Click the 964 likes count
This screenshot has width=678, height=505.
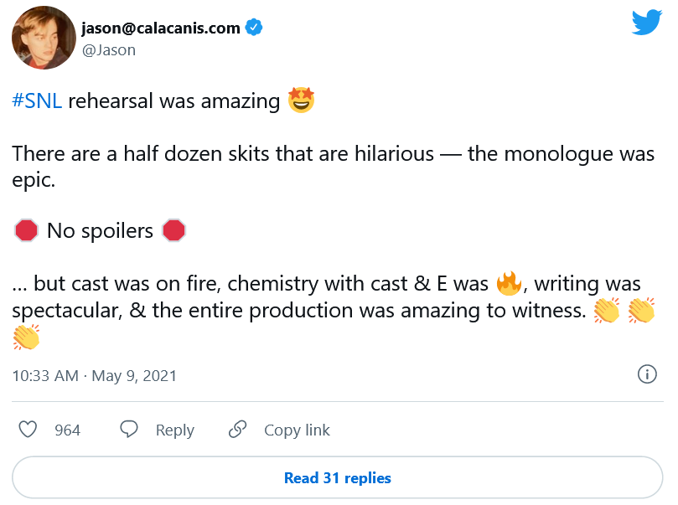tap(67, 430)
